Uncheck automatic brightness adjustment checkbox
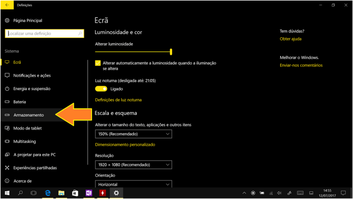This screenshot has height=199, width=353. pyautogui.click(x=98, y=63)
